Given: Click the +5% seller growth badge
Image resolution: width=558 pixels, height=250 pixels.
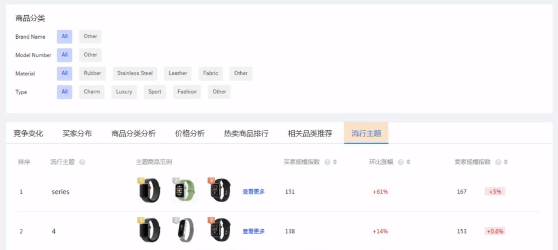Looking at the screenshot, I should (495, 192).
